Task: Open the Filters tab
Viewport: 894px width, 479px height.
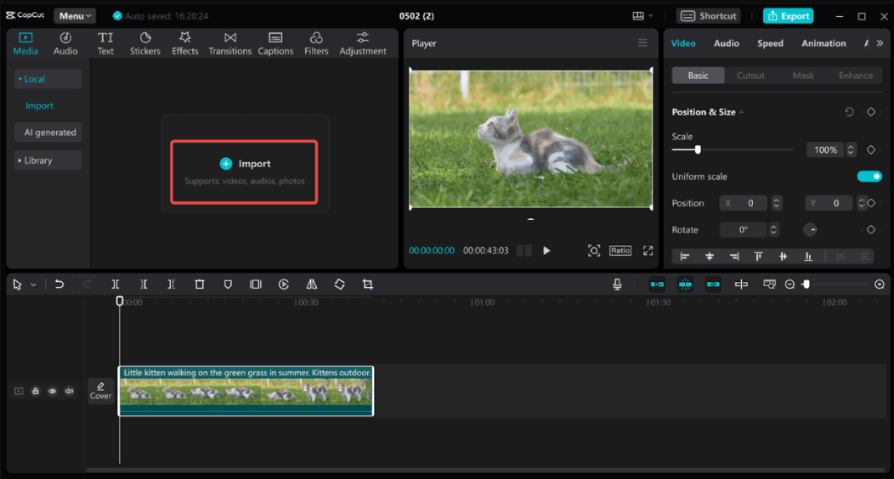Action: [x=316, y=44]
